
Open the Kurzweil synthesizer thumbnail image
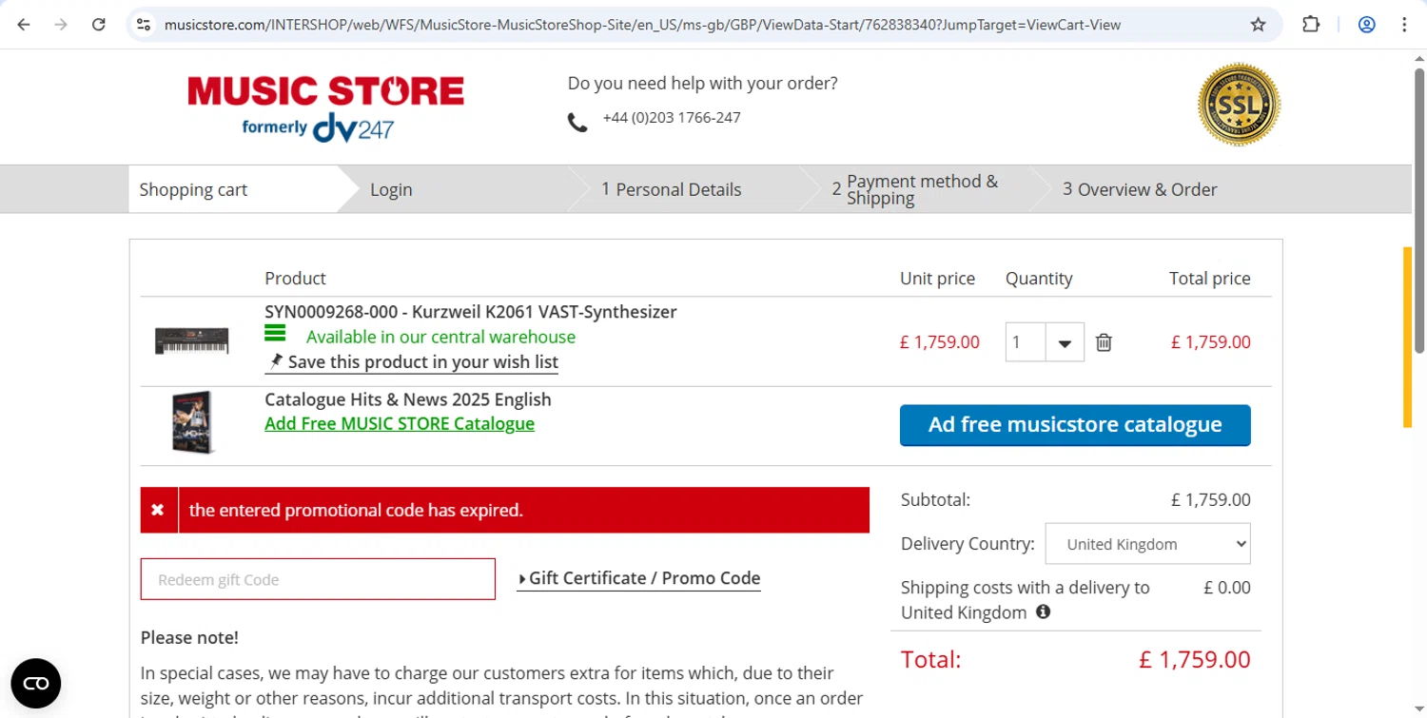pos(192,340)
